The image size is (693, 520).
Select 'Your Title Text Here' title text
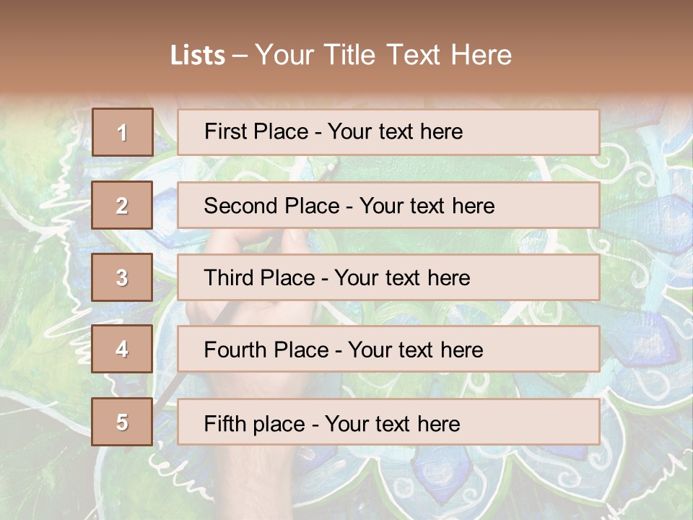383,55
